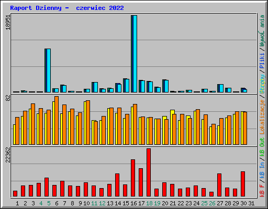This screenshot has width=268, height=209.
Task: Click the red kB bar for day 18
Action: tap(149, 172)
